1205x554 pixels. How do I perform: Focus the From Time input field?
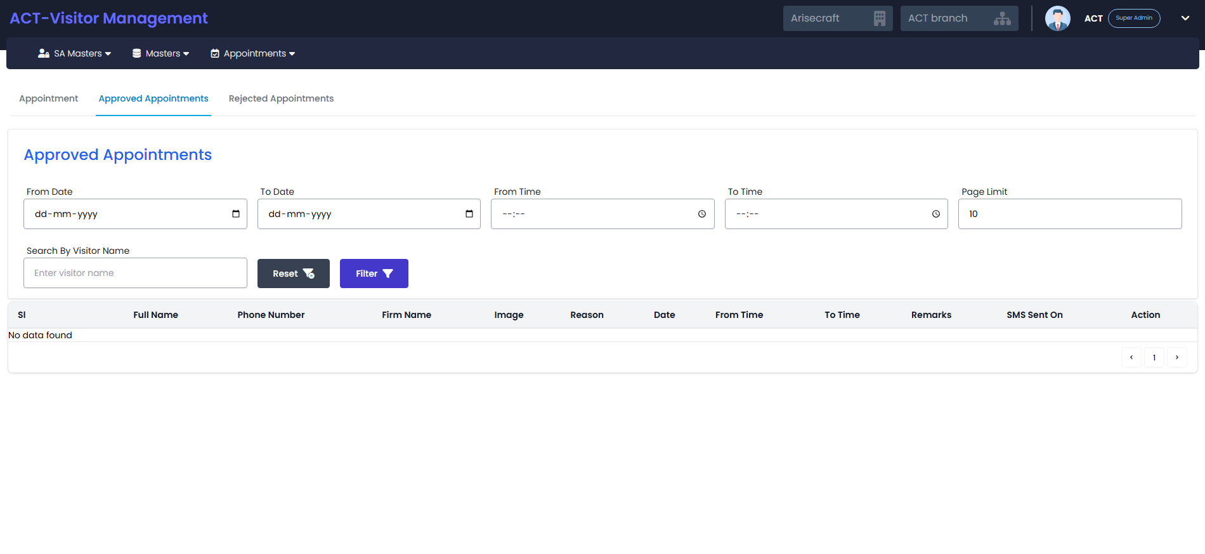click(x=602, y=214)
